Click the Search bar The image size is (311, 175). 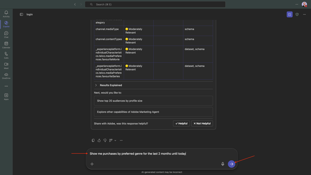pyautogui.click(x=155, y=5)
